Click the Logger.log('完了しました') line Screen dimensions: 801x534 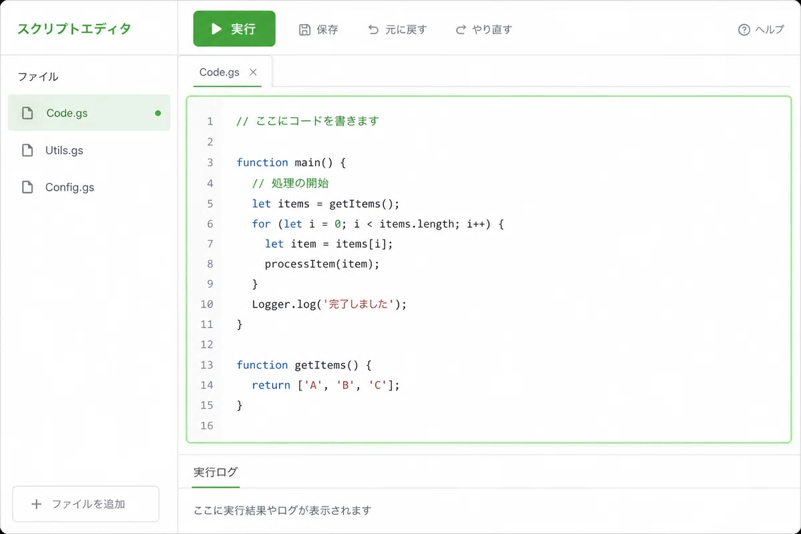(329, 304)
